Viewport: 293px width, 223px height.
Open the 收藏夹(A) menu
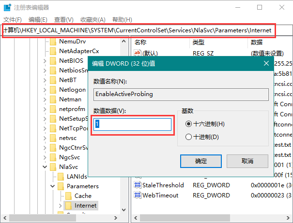click(x=93, y=19)
